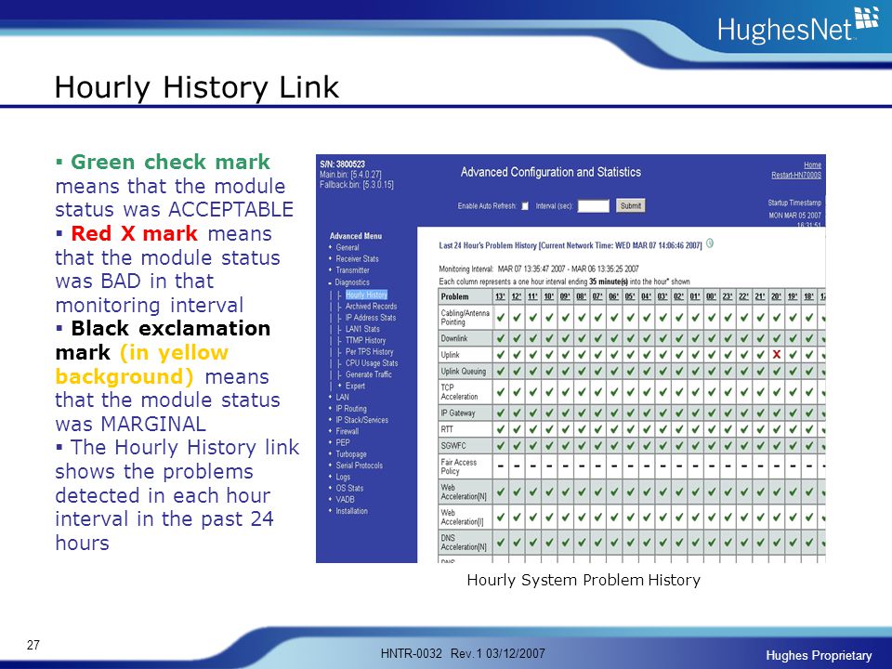Open the Hourly History menu item
The image size is (892, 669).
366,295
